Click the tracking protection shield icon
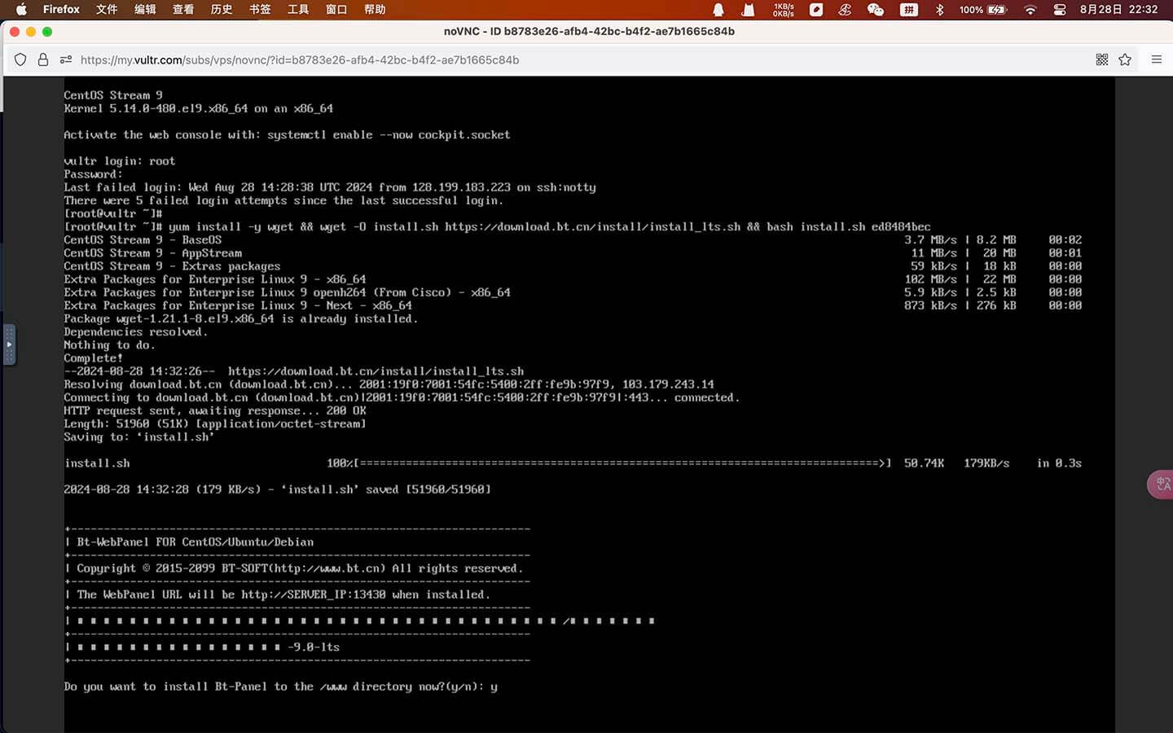 pos(20,59)
